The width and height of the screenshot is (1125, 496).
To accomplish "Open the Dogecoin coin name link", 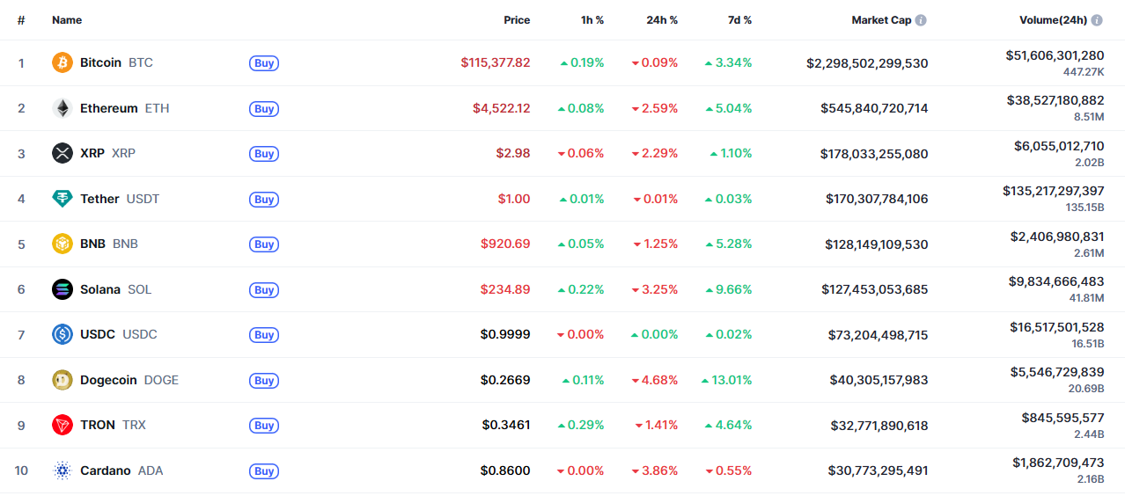I will click(x=108, y=380).
